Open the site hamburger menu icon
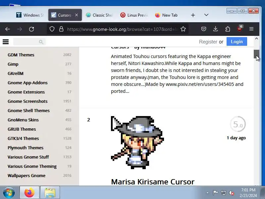This screenshot has height=199, width=265. [6, 42]
